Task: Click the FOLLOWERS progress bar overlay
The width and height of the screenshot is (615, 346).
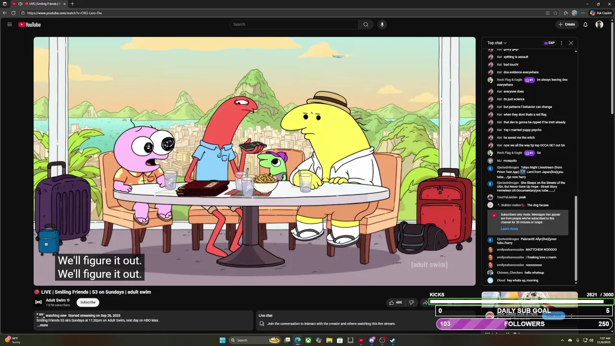Action: pyautogui.click(x=525, y=324)
